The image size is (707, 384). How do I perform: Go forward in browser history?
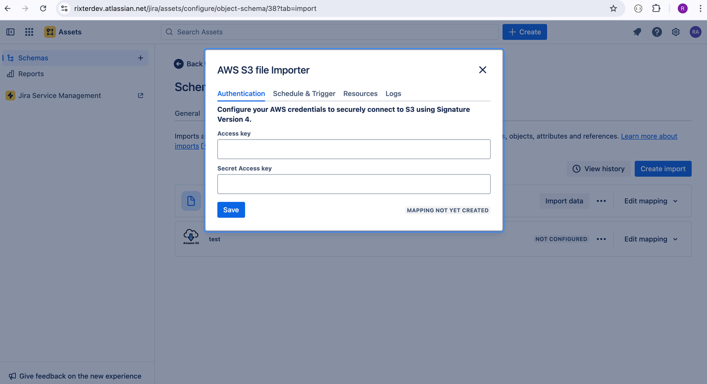click(25, 8)
